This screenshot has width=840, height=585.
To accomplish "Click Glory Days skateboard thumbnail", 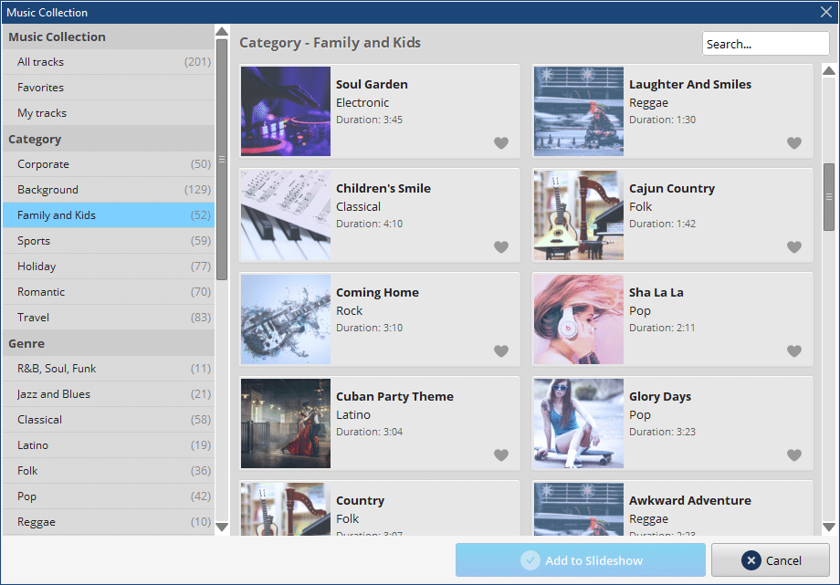I will (579, 423).
